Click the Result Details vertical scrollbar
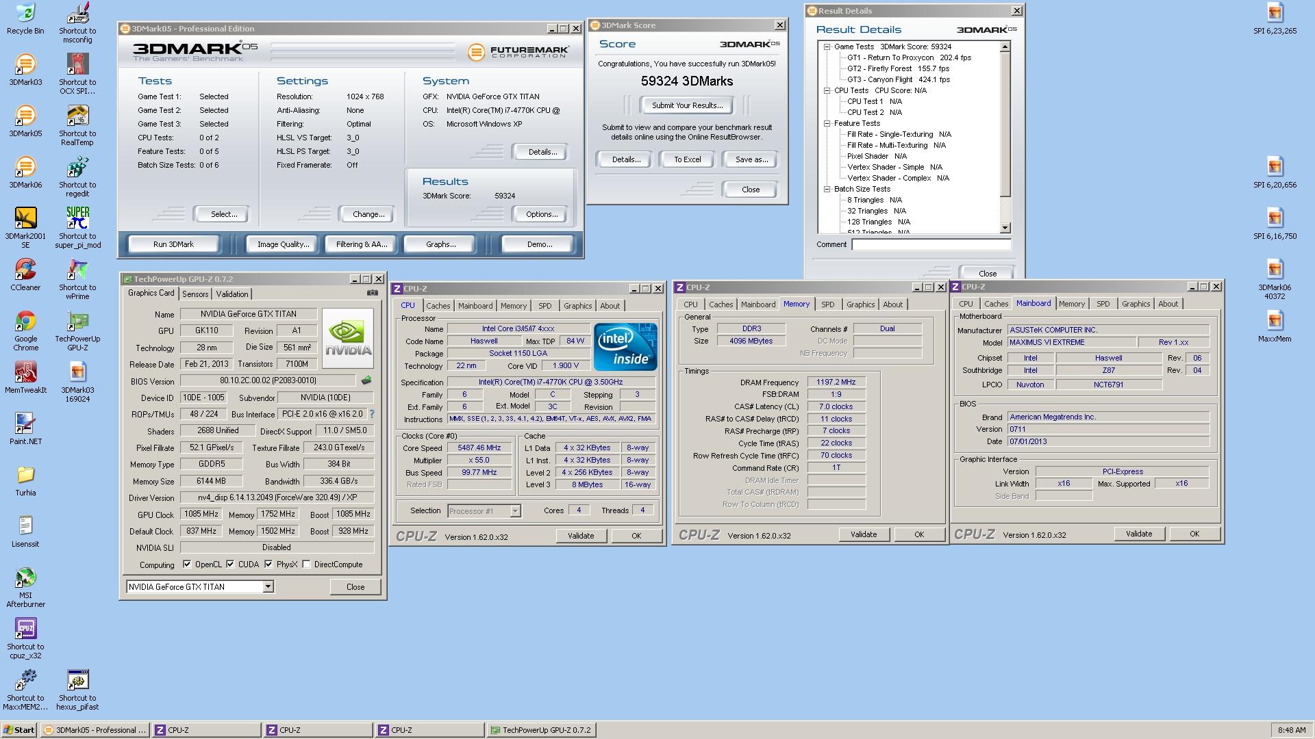This screenshot has width=1315, height=739. pos(1005,138)
